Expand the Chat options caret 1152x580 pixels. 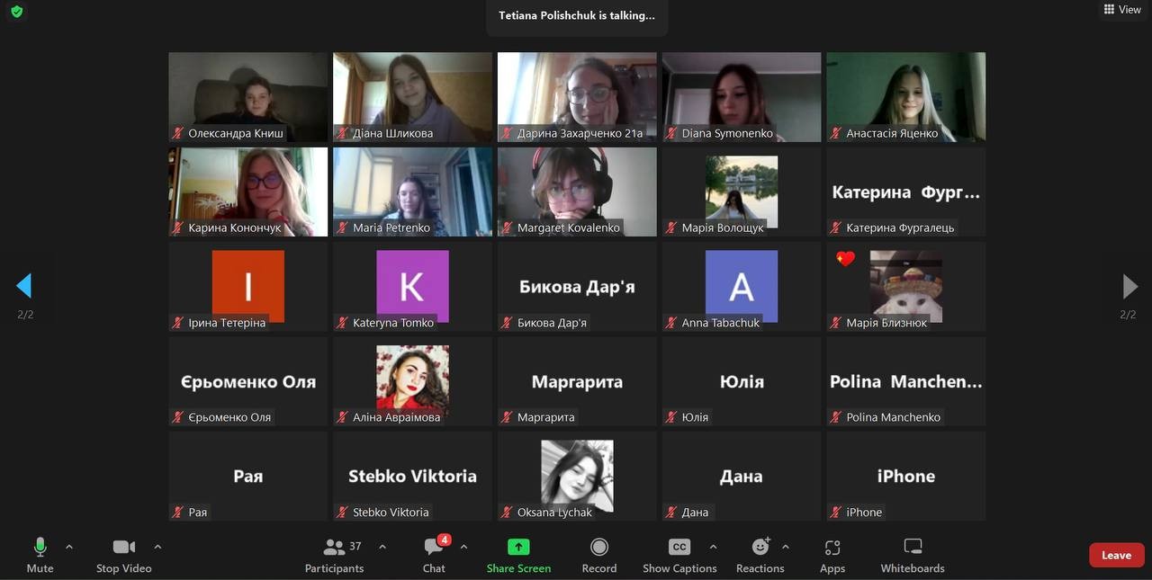click(463, 547)
